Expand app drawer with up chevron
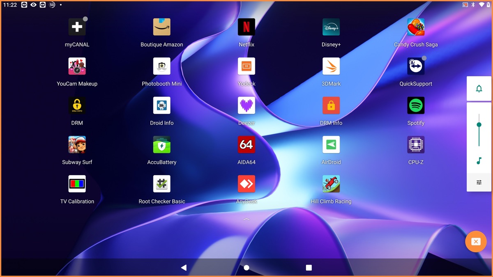 [x=246, y=220]
